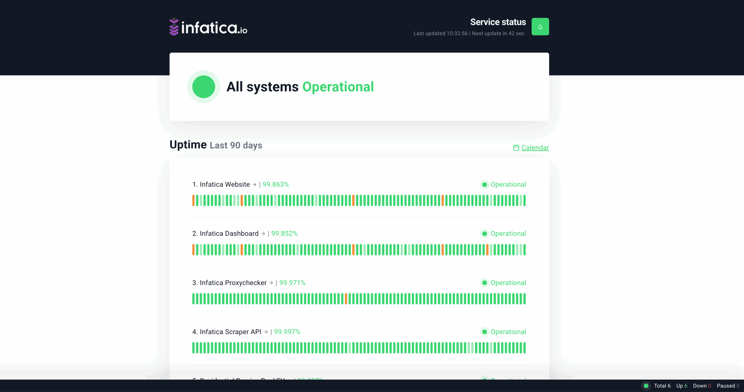Click the Uptime Last 90 days heading

coord(216,145)
